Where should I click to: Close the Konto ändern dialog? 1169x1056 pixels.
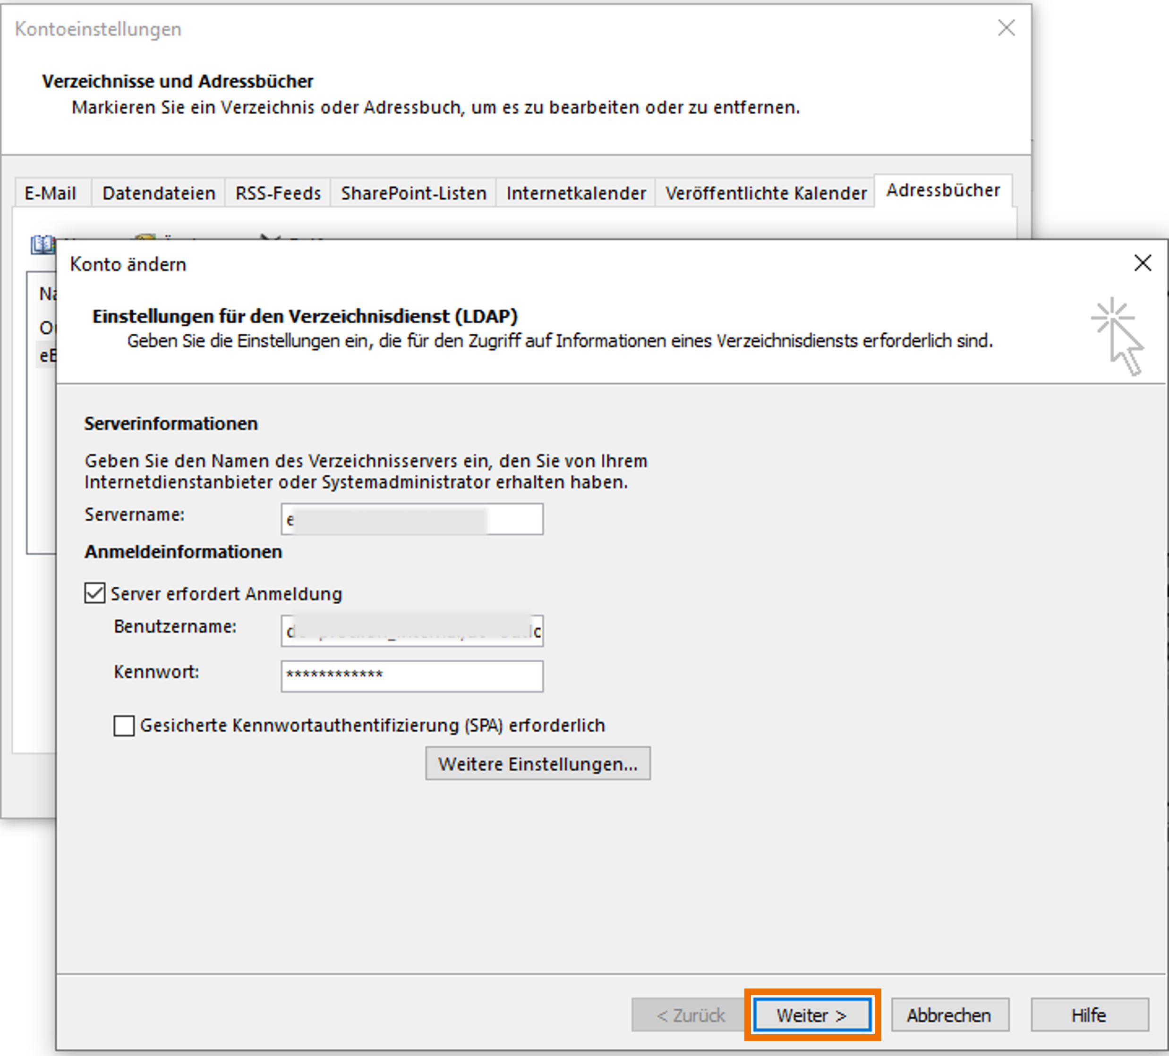click(1143, 263)
